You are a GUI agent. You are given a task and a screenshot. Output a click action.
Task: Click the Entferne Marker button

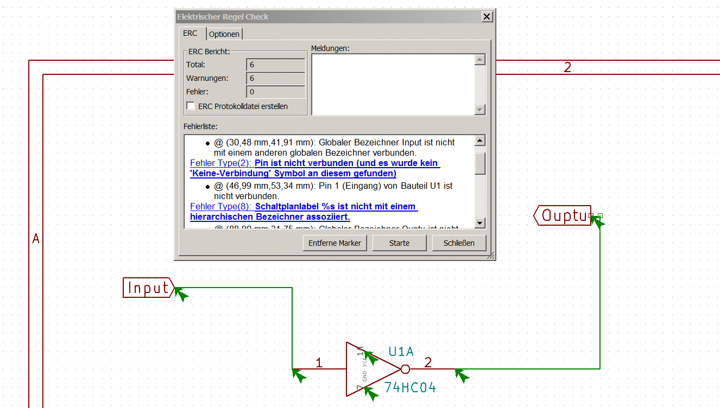pyautogui.click(x=334, y=243)
